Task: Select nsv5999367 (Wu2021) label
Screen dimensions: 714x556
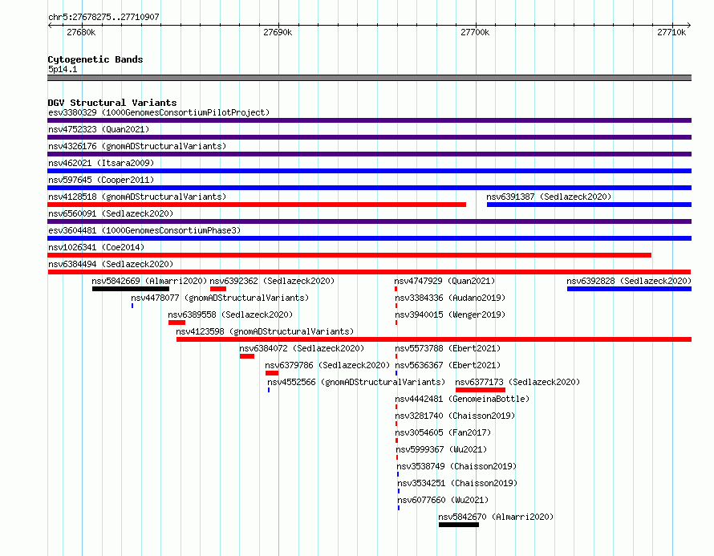Action: 441,449
